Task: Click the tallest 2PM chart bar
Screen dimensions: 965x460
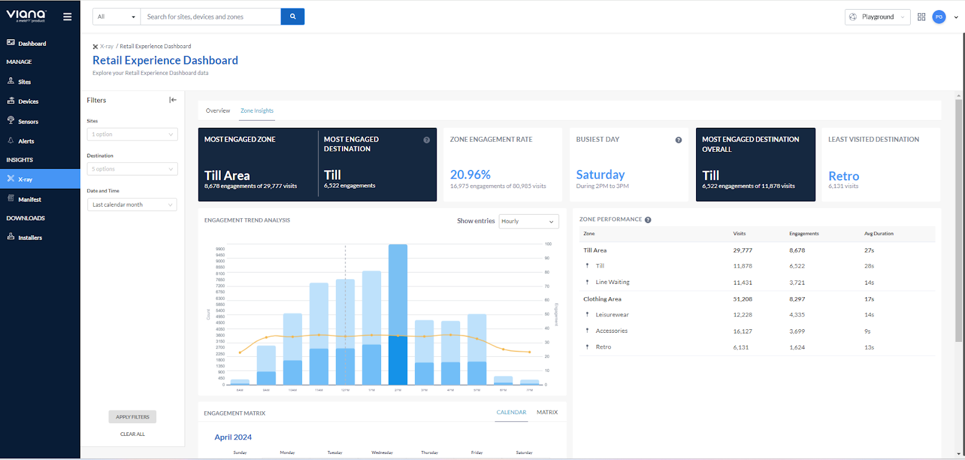Action: pos(398,289)
